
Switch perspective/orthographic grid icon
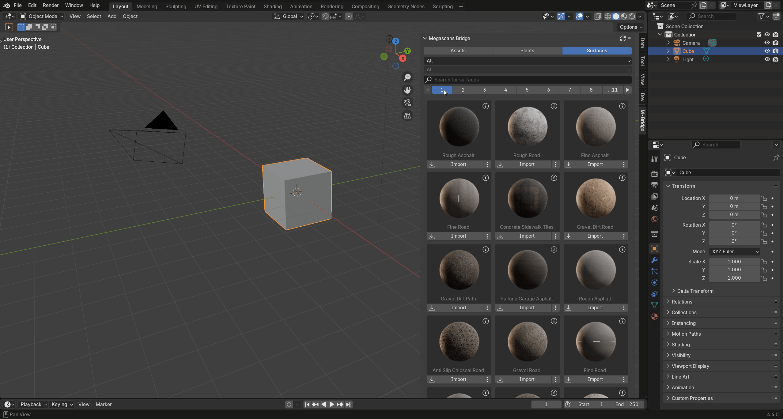pyautogui.click(x=407, y=116)
